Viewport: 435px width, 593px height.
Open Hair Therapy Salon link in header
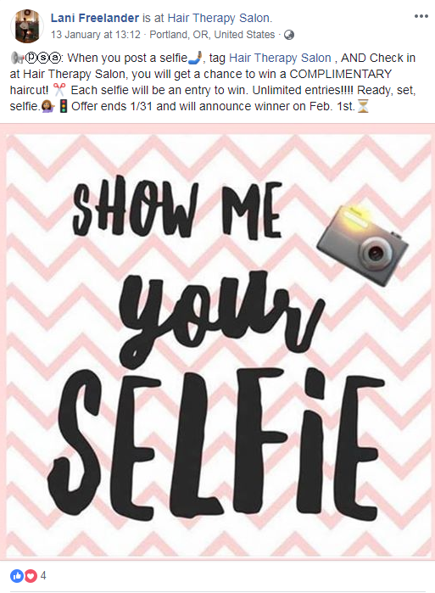point(219,18)
